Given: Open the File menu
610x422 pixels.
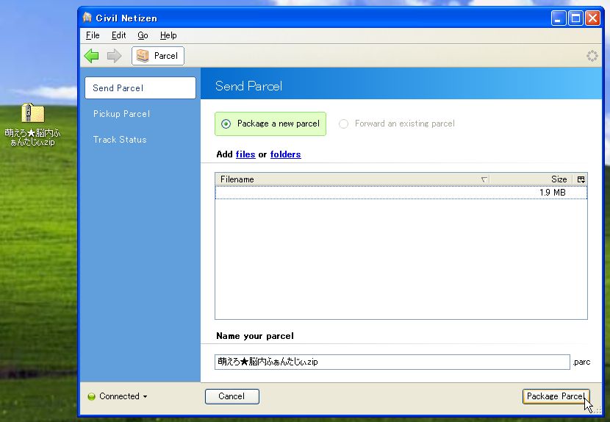Looking at the screenshot, I should tap(93, 35).
